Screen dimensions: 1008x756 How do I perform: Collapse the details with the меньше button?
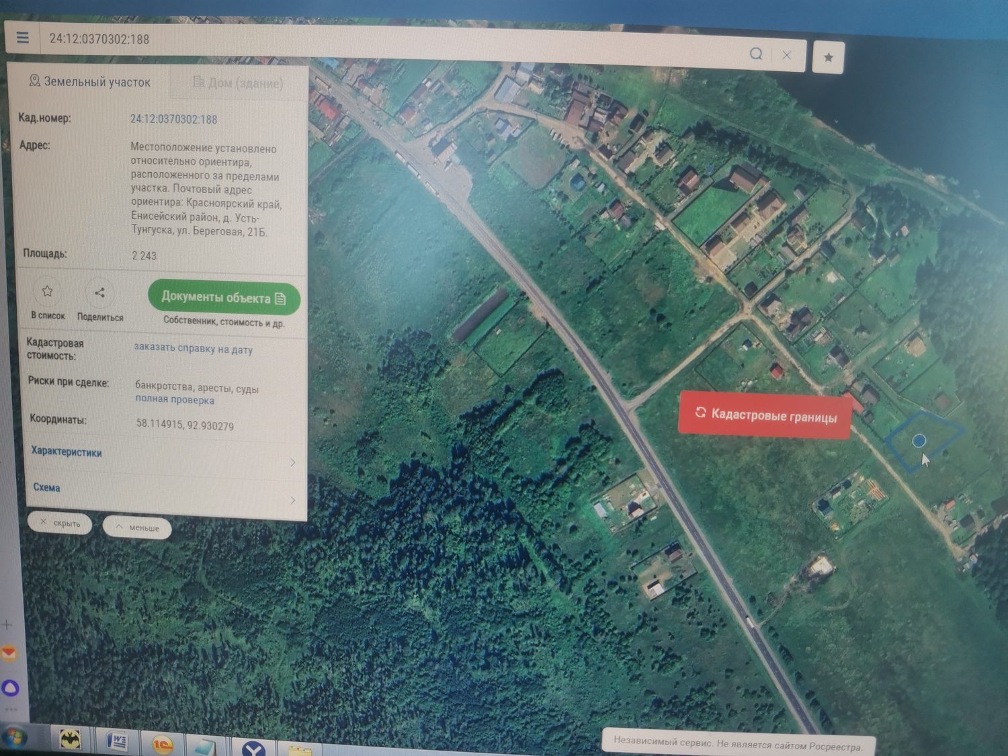point(137,528)
